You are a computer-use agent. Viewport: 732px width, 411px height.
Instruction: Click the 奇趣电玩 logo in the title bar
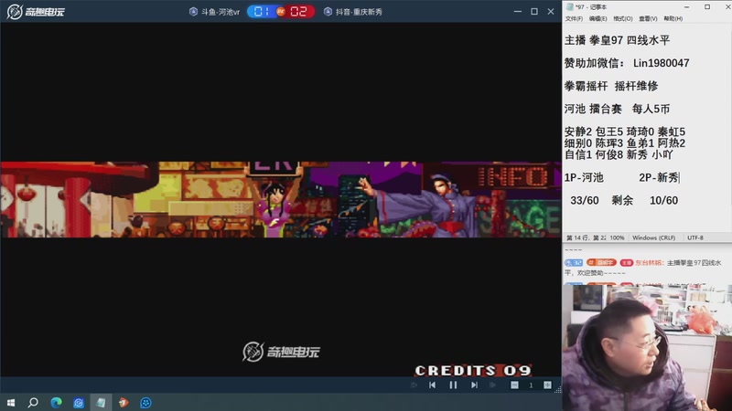(36, 12)
